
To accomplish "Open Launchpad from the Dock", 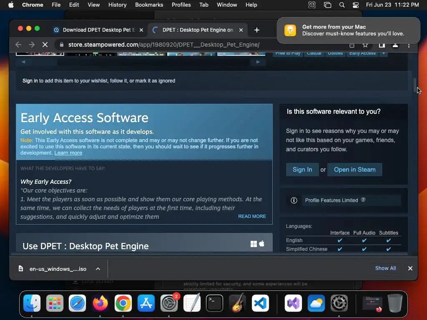I will (55, 303).
